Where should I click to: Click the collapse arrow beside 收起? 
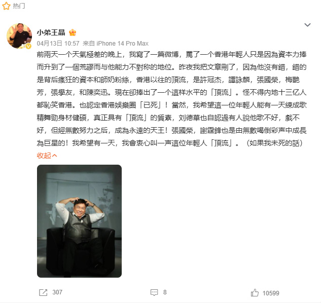pos(55,156)
